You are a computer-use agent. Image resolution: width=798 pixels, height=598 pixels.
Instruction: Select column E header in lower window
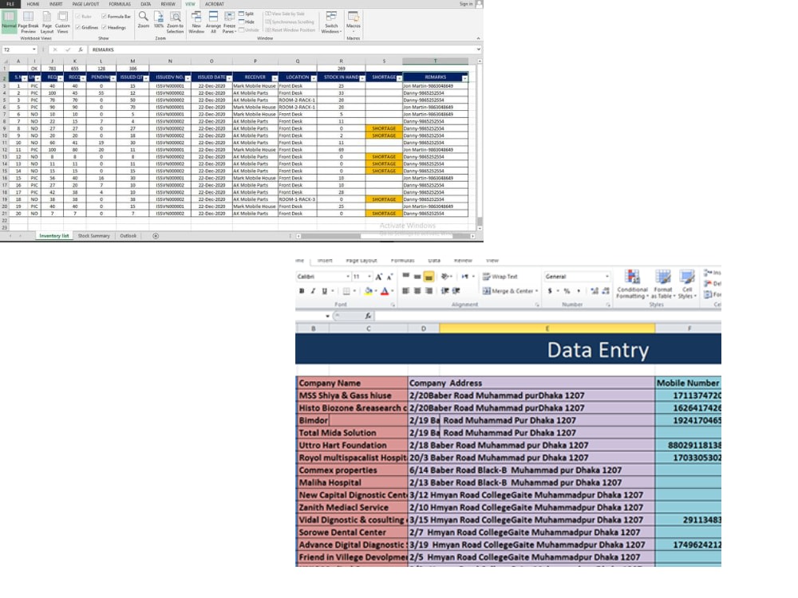point(547,329)
